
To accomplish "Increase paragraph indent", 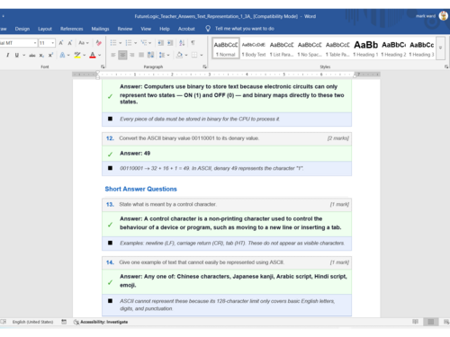I will coord(170,43).
